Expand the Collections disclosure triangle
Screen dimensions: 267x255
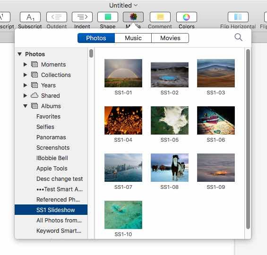coord(25,75)
